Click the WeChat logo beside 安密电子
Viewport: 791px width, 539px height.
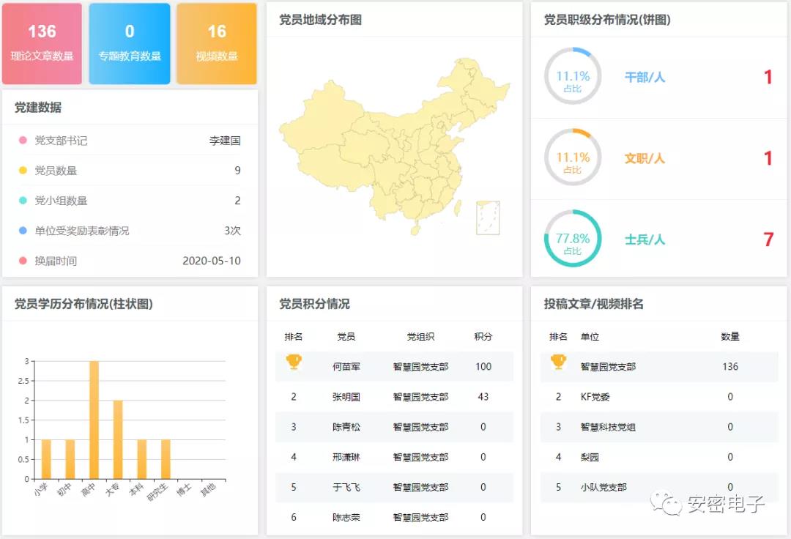coord(666,502)
